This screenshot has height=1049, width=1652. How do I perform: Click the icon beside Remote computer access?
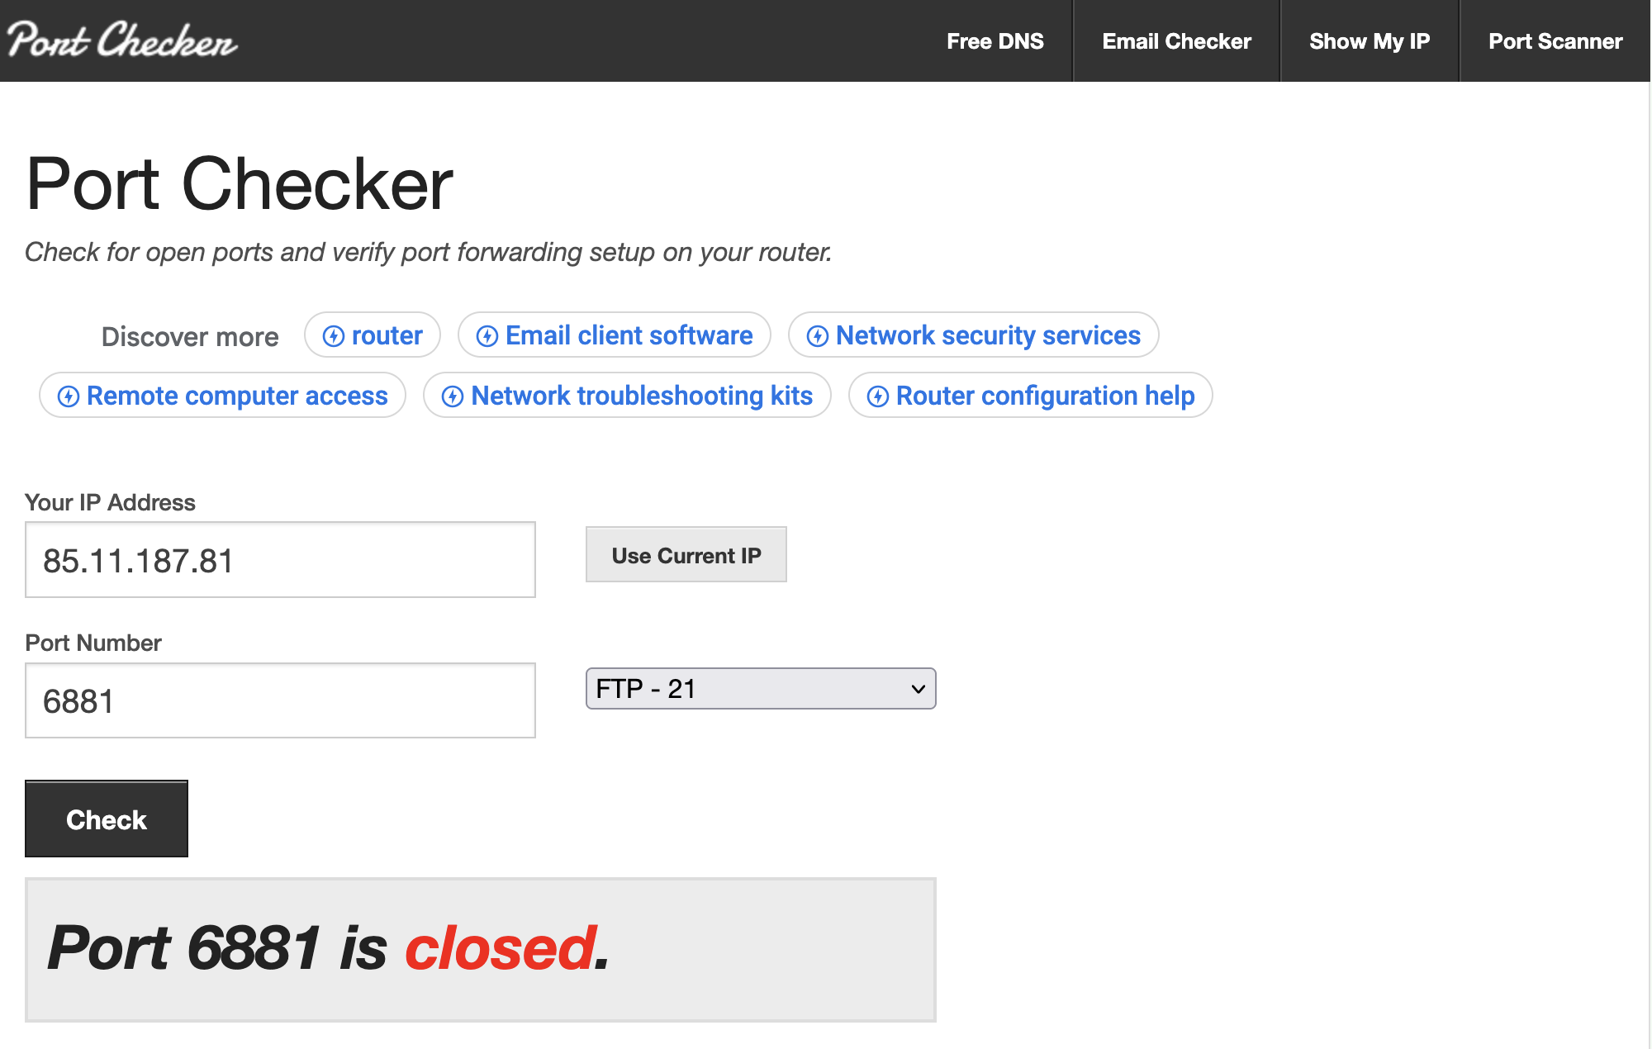coord(69,396)
